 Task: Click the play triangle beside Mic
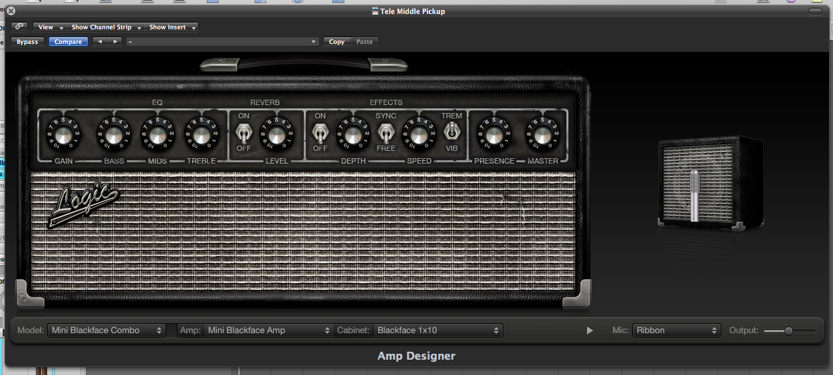pyautogui.click(x=589, y=330)
